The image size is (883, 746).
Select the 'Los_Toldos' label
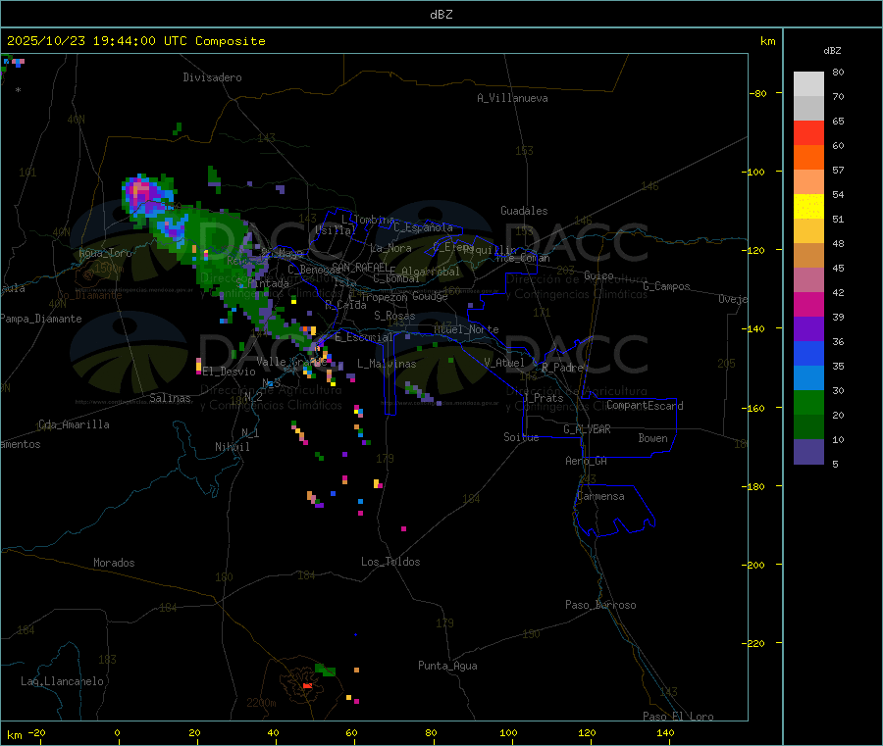390,562
